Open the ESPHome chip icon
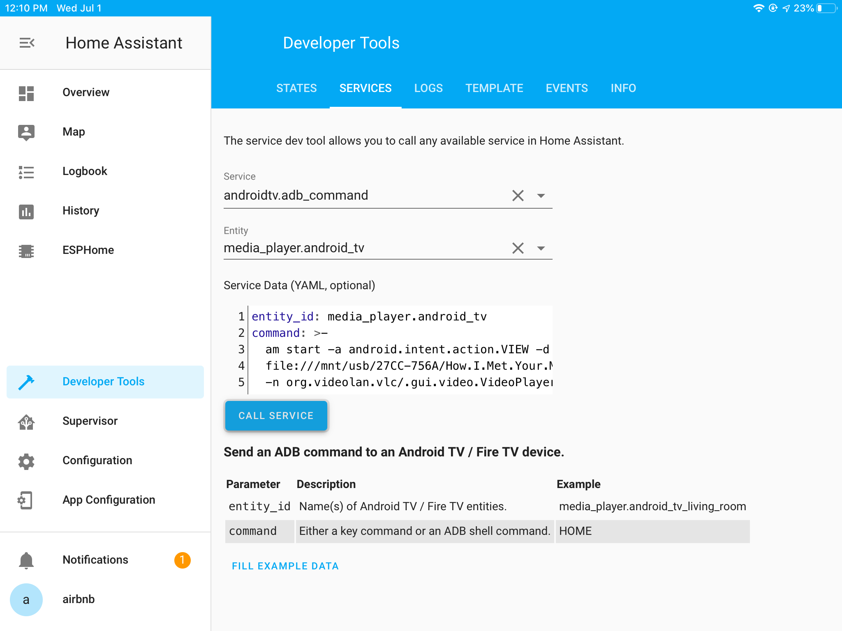842x631 pixels. pyautogui.click(x=26, y=251)
